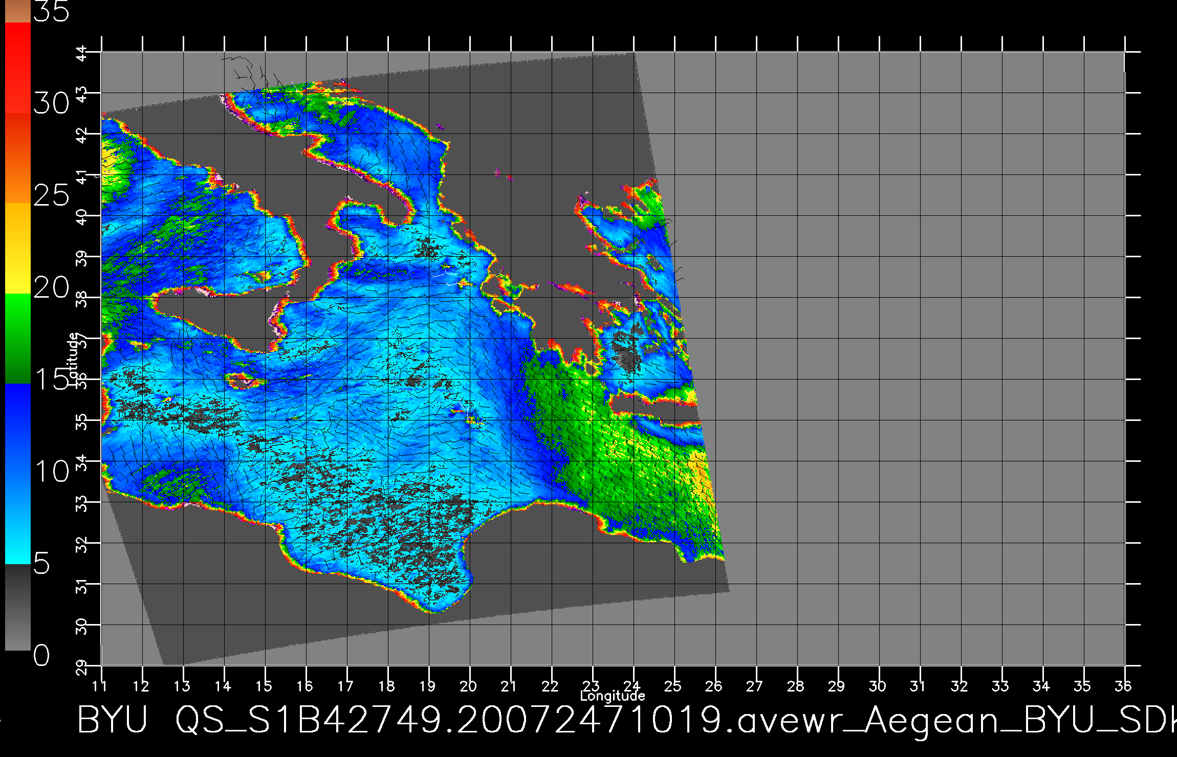The image size is (1177, 757).
Task: Click longitude axis tick label 34
Action: click(x=1041, y=686)
